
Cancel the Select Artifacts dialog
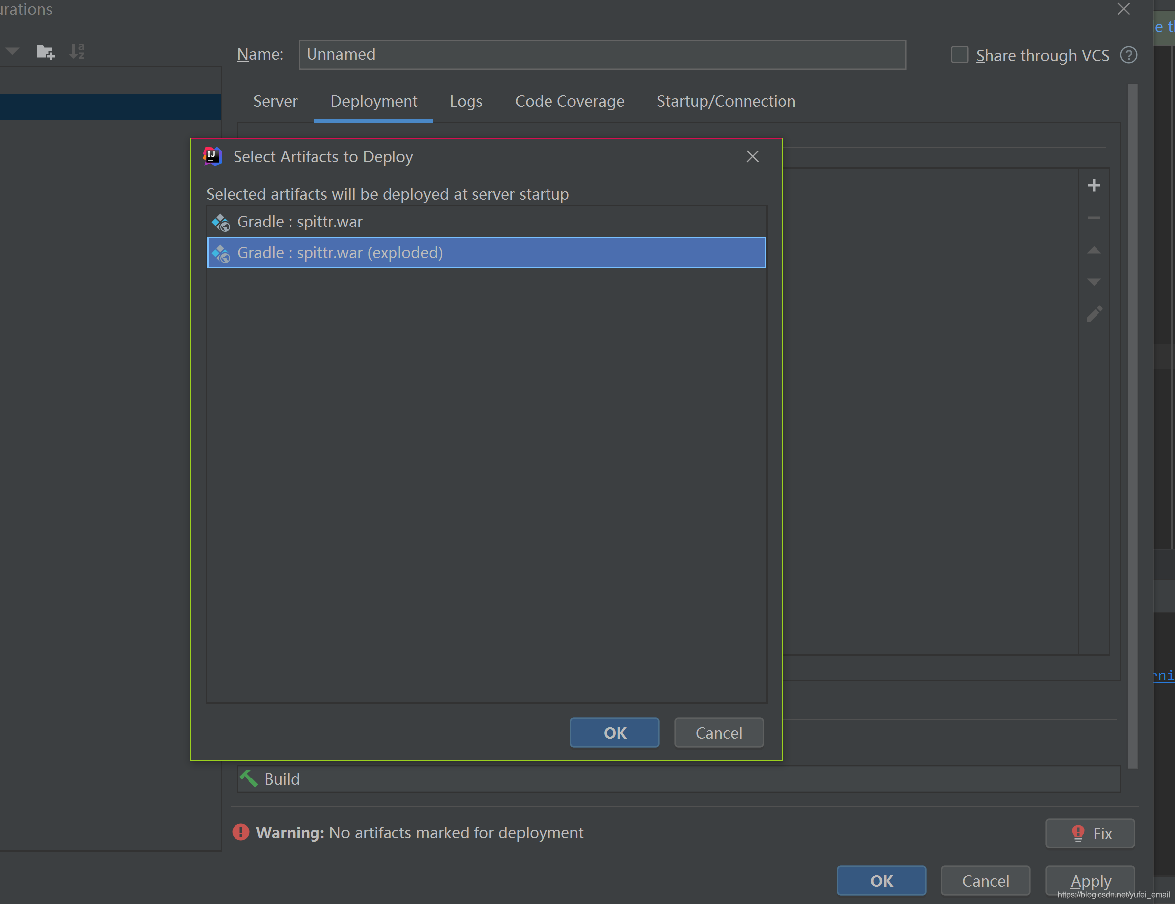719,733
